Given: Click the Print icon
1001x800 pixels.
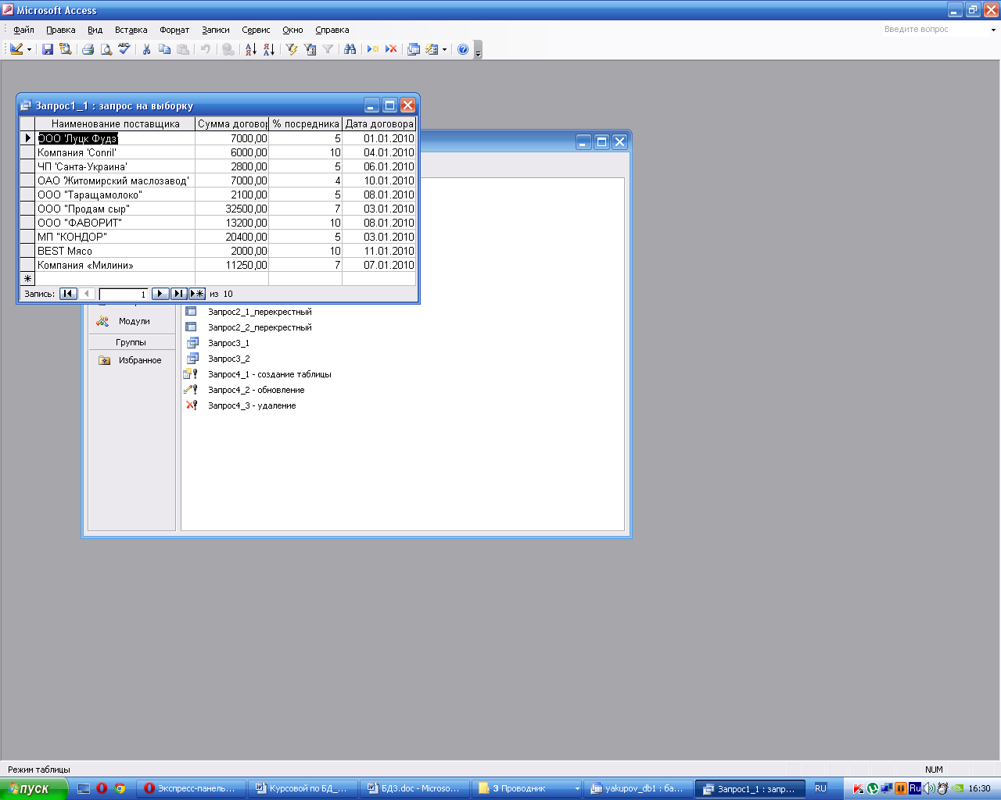Looking at the screenshot, I should pos(88,49).
